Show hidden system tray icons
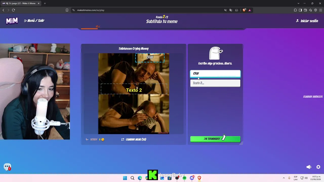The height and width of the screenshot is (182, 324). pyautogui.click(x=284, y=178)
